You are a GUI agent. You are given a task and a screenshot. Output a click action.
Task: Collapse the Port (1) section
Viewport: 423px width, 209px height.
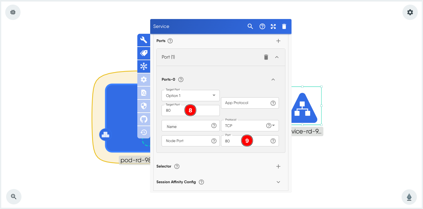tap(277, 57)
